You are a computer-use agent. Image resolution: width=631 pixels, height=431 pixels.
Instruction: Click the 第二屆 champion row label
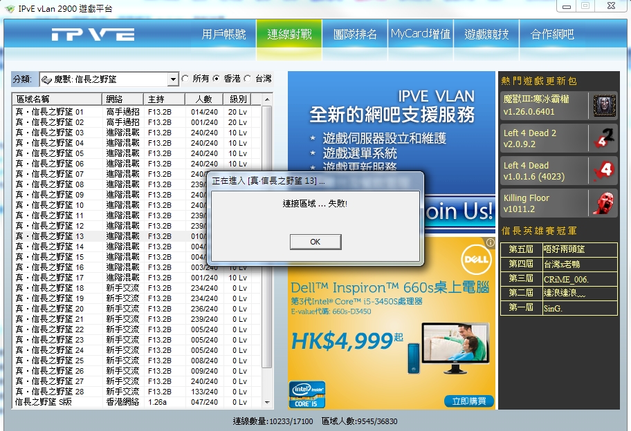click(521, 294)
